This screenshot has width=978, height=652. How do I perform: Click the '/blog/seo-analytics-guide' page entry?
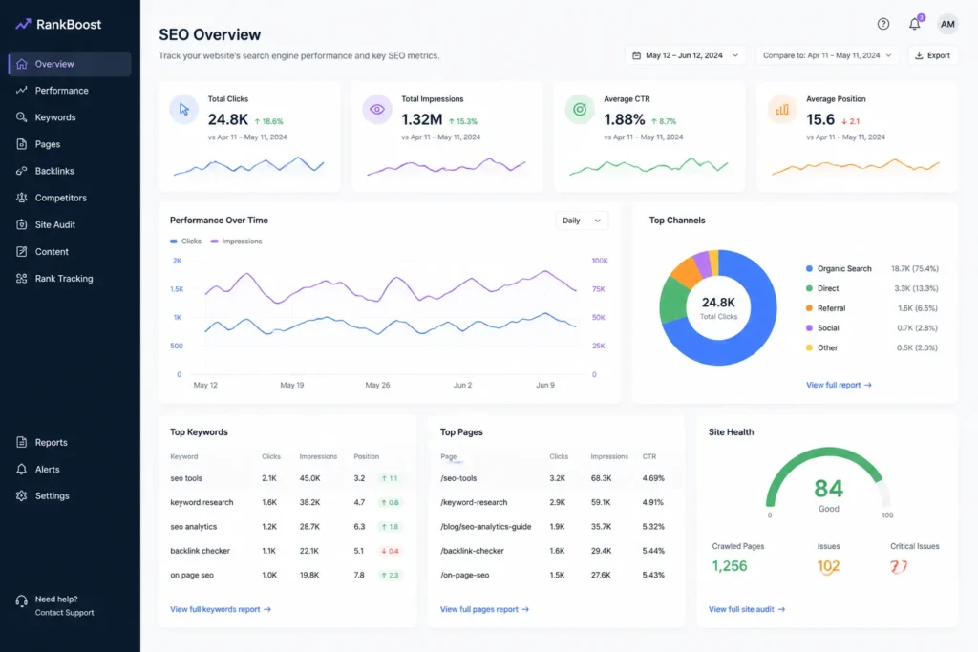(x=486, y=527)
